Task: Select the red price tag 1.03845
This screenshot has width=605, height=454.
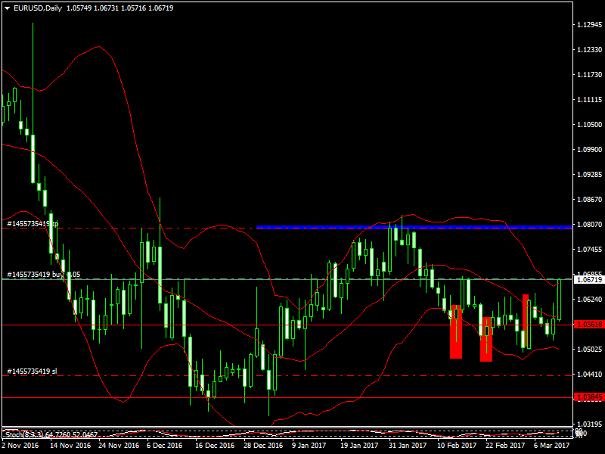Action: 589,397
